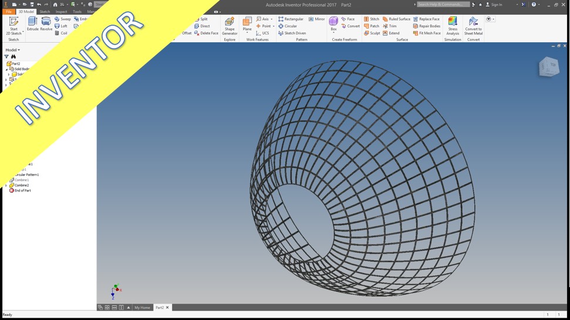
Task: Select the Coil tool
Action: 61,33
